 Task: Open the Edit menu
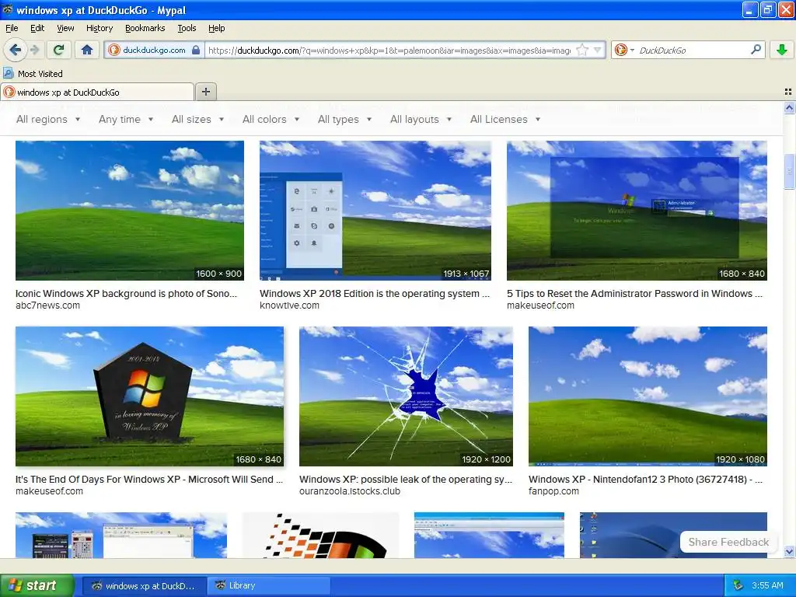point(37,28)
